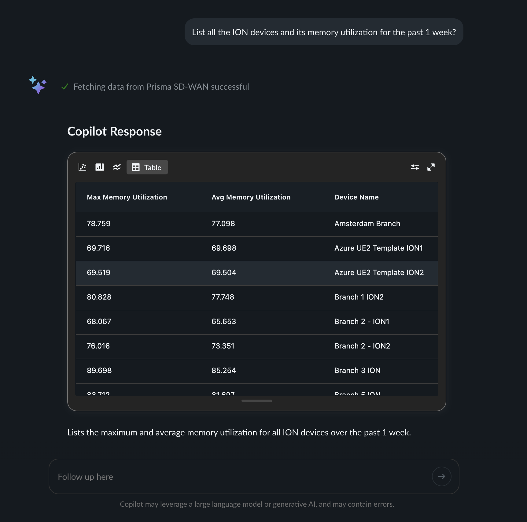The height and width of the screenshot is (522, 527).
Task: Click the user's ION devices query bubble
Action: click(x=324, y=32)
